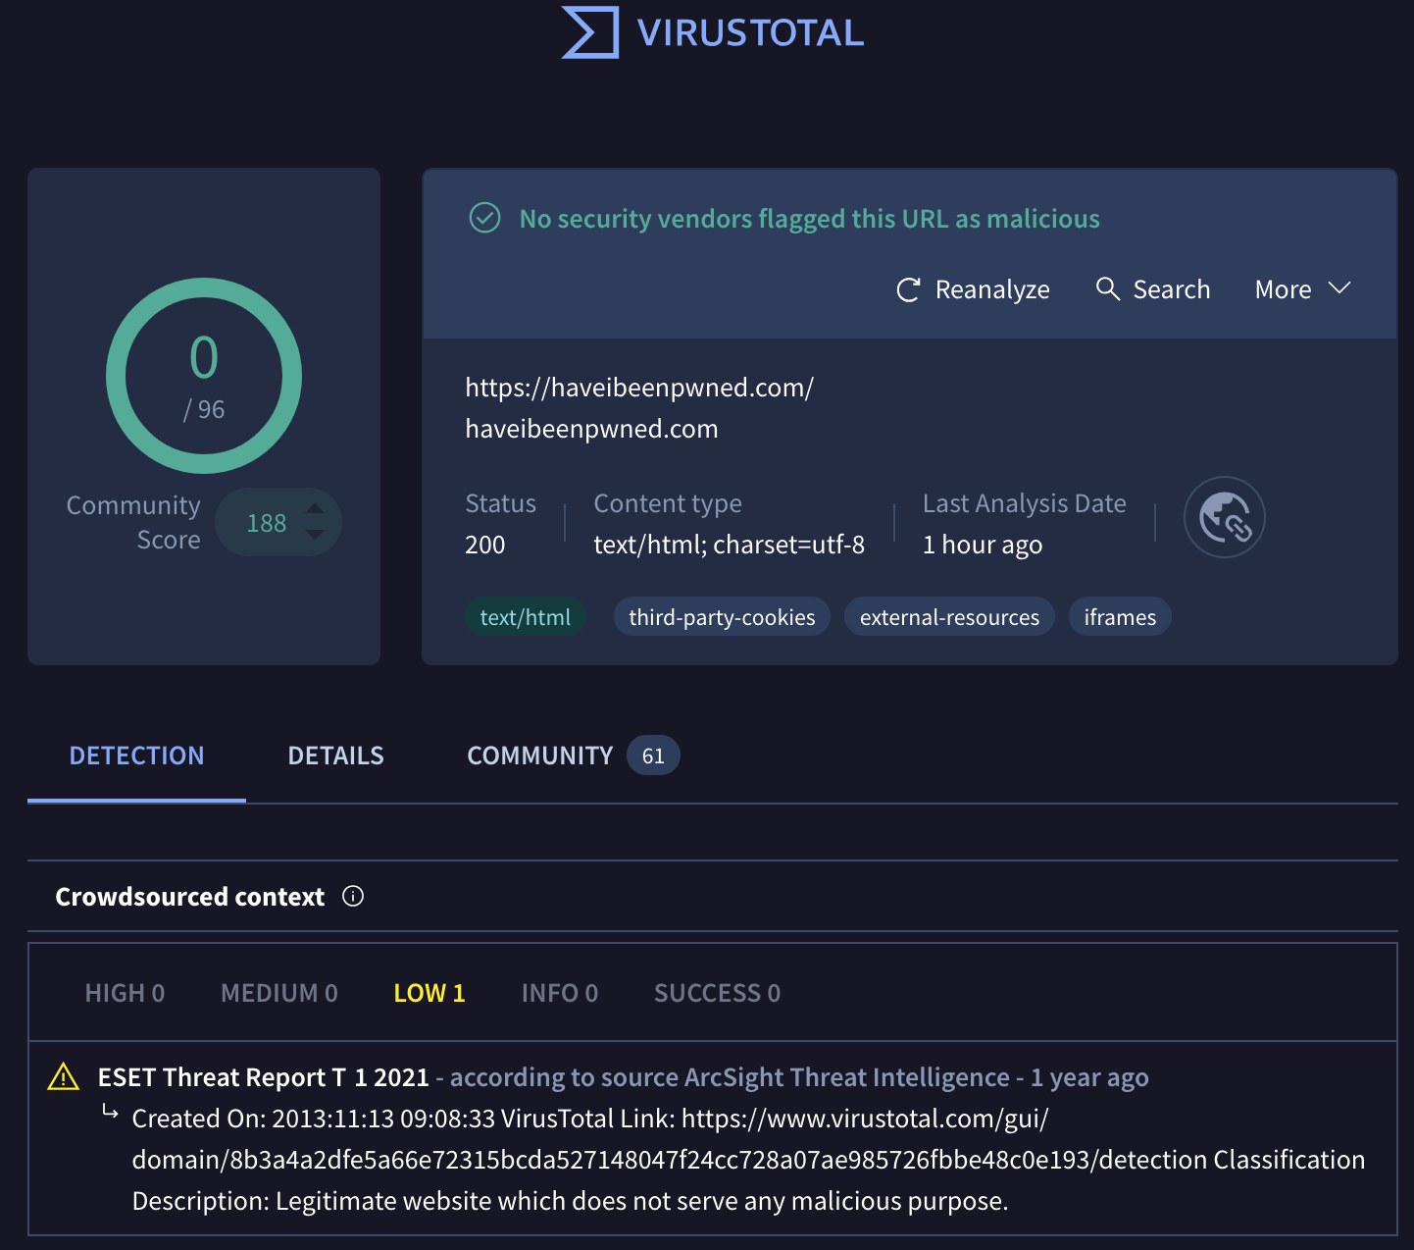Filter crowdsourced context by LOW 1
This screenshot has width=1414, height=1250.
429,993
